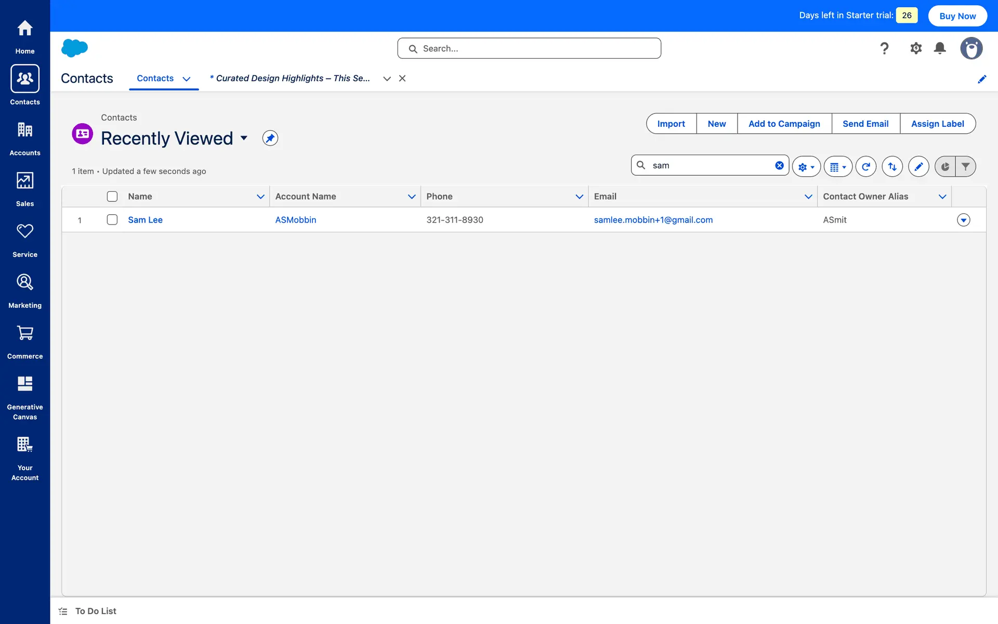The width and height of the screenshot is (998, 624).
Task: Open Recently Viewed list view dropdown
Action: click(x=244, y=138)
